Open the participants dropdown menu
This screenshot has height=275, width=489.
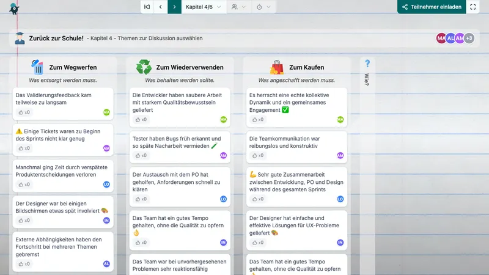point(239,7)
